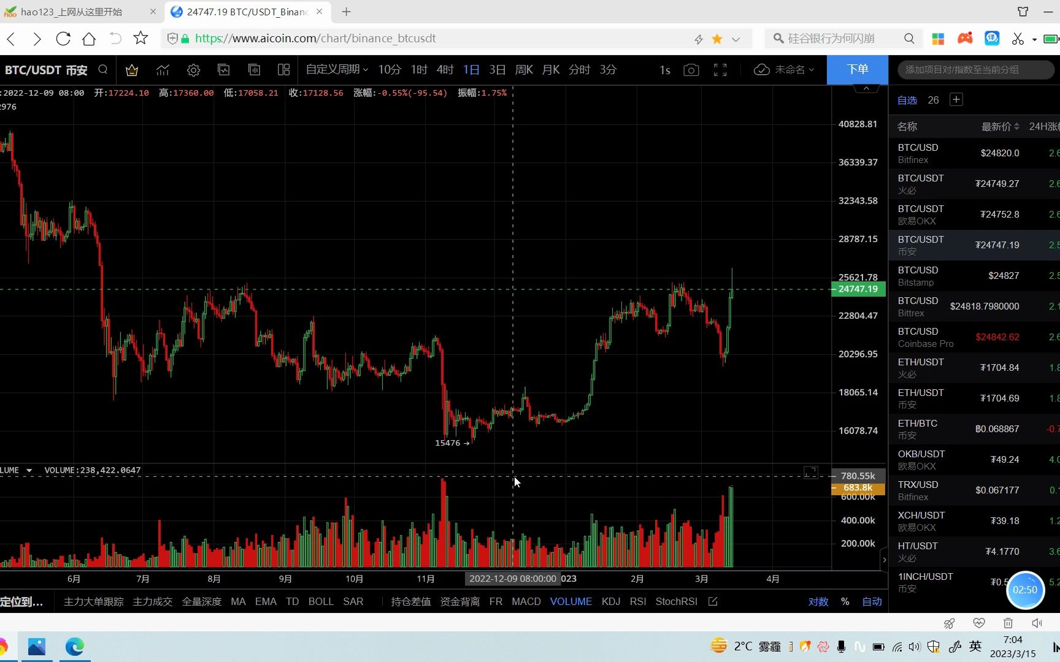Toggle logarithmic scale 对数
The height and width of the screenshot is (662, 1060).
(x=818, y=601)
